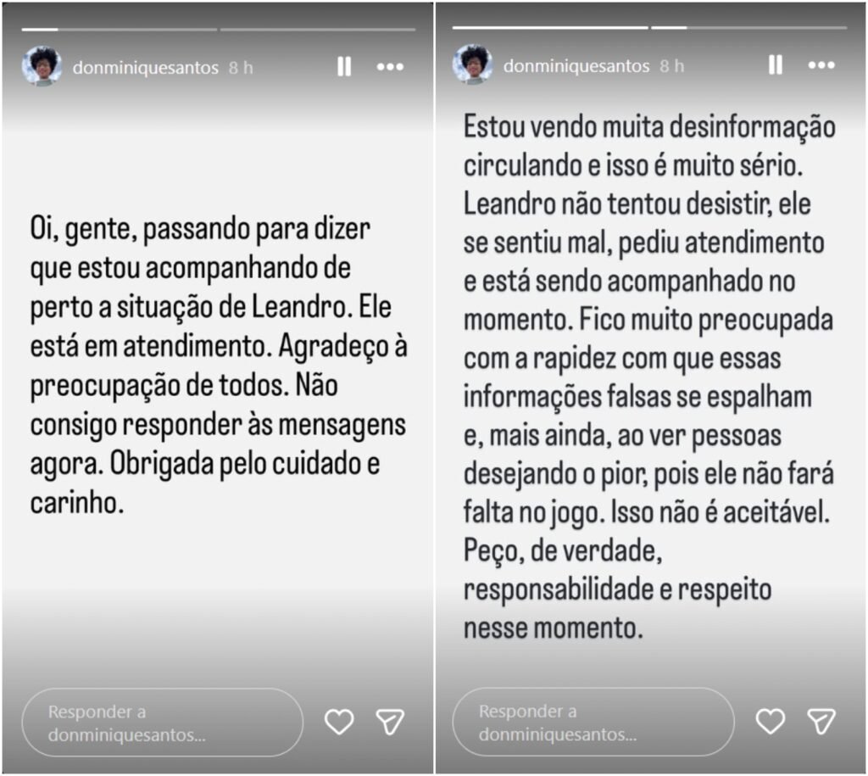Like the "Oi, gente" story with the heart

pyautogui.click(x=339, y=722)
